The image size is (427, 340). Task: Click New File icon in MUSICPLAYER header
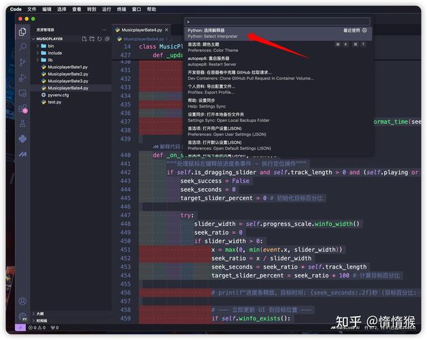[x=84, y=39]
